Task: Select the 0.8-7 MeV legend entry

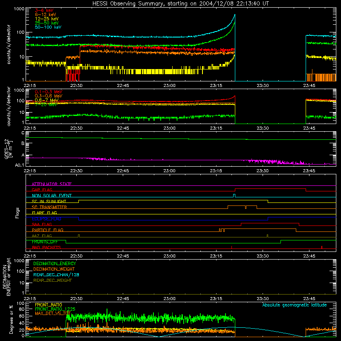Action: pyautogui.click(x=47, y=100)
